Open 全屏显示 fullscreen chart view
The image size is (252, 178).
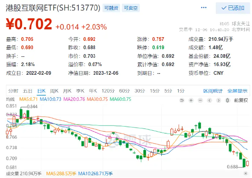(x=237, y=91)
